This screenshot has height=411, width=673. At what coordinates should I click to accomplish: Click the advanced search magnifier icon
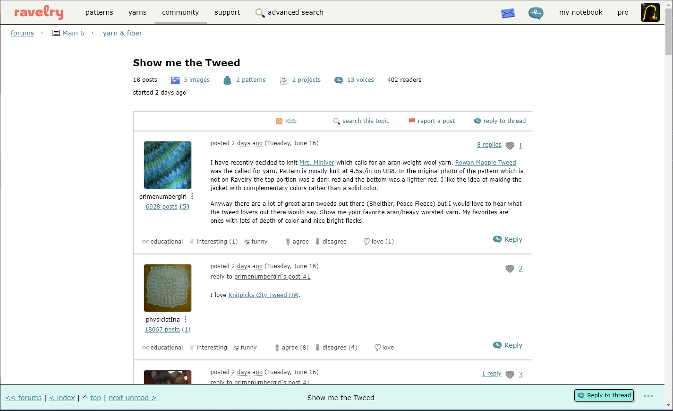click(x=260, y=13)
